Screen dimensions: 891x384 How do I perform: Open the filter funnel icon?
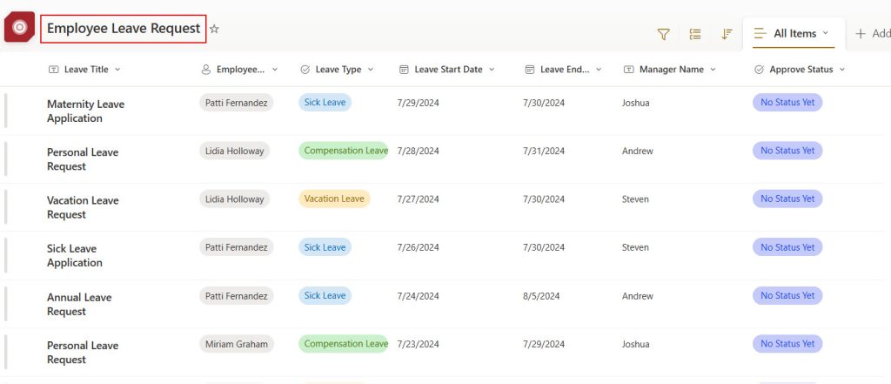[663, 34]
